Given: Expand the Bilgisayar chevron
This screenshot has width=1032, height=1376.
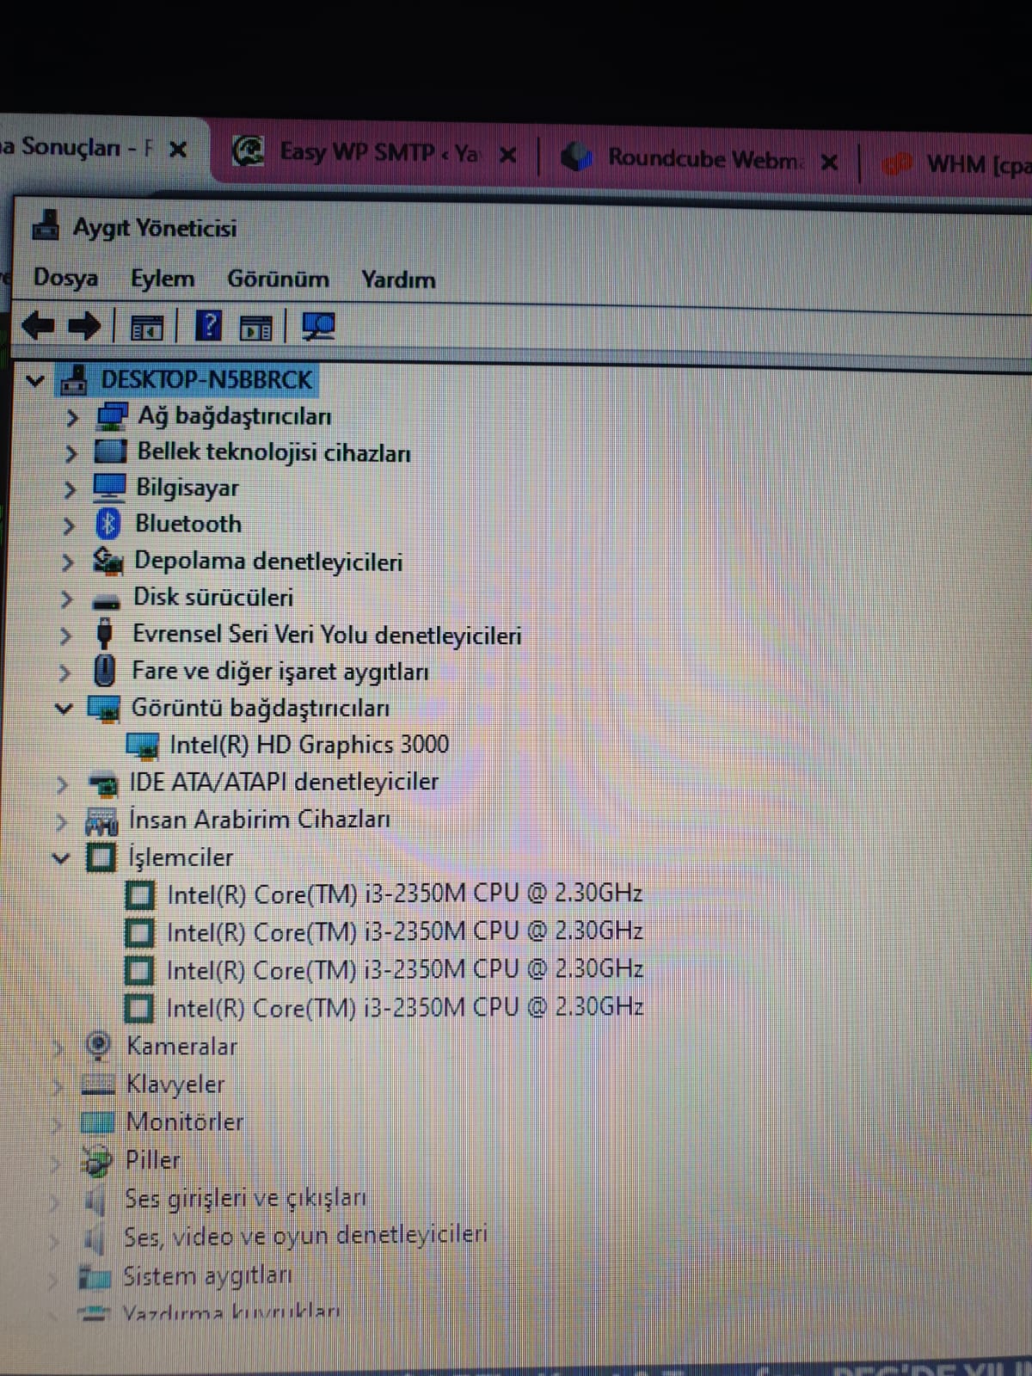Looking at the screenshot, I should coord(70,489).
